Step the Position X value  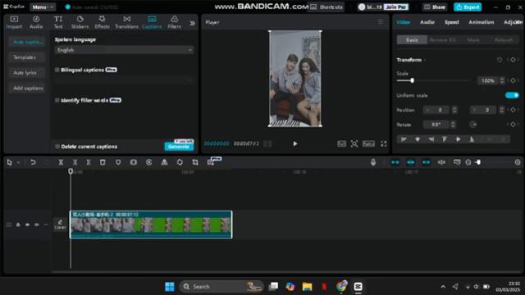[454, 110]
